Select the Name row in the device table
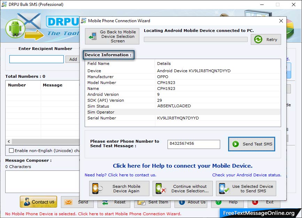 point(183,89)
